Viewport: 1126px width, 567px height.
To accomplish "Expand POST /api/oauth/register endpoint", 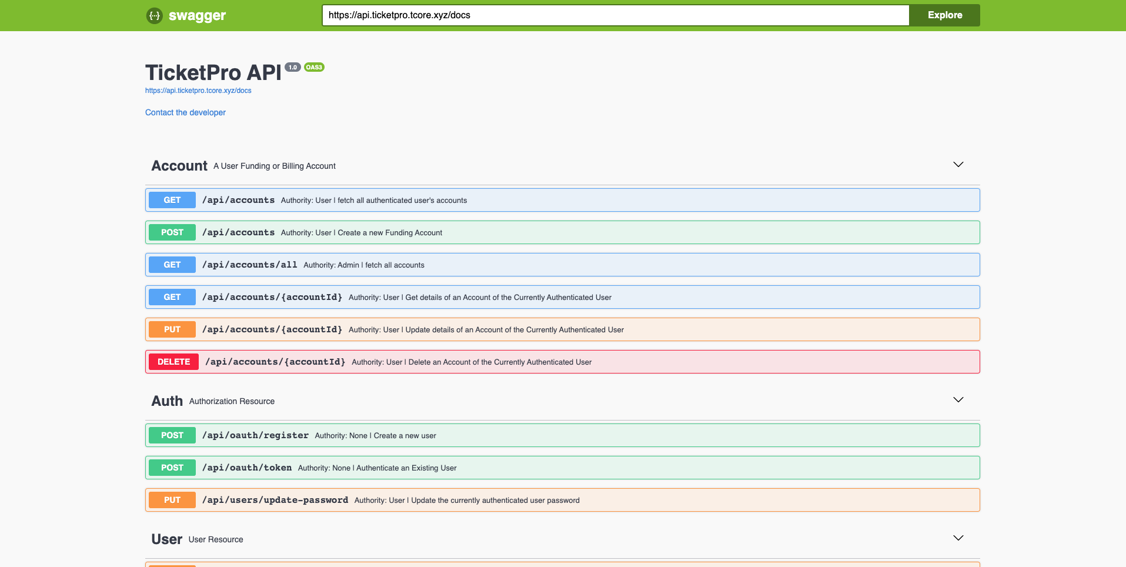I will tap(563, 435).
